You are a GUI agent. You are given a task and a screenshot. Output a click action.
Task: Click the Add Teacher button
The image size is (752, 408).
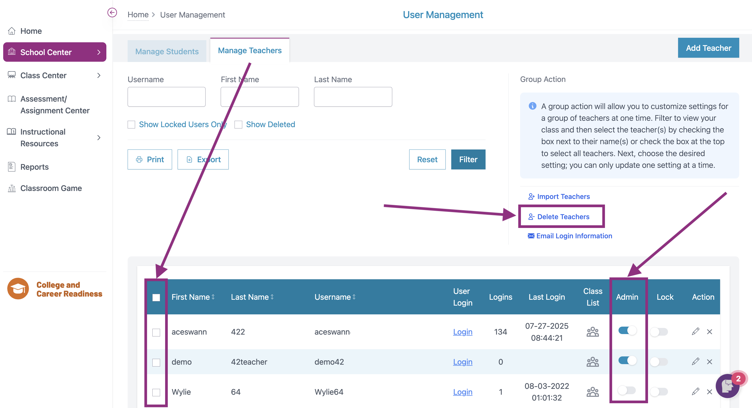tap(708, 48)
